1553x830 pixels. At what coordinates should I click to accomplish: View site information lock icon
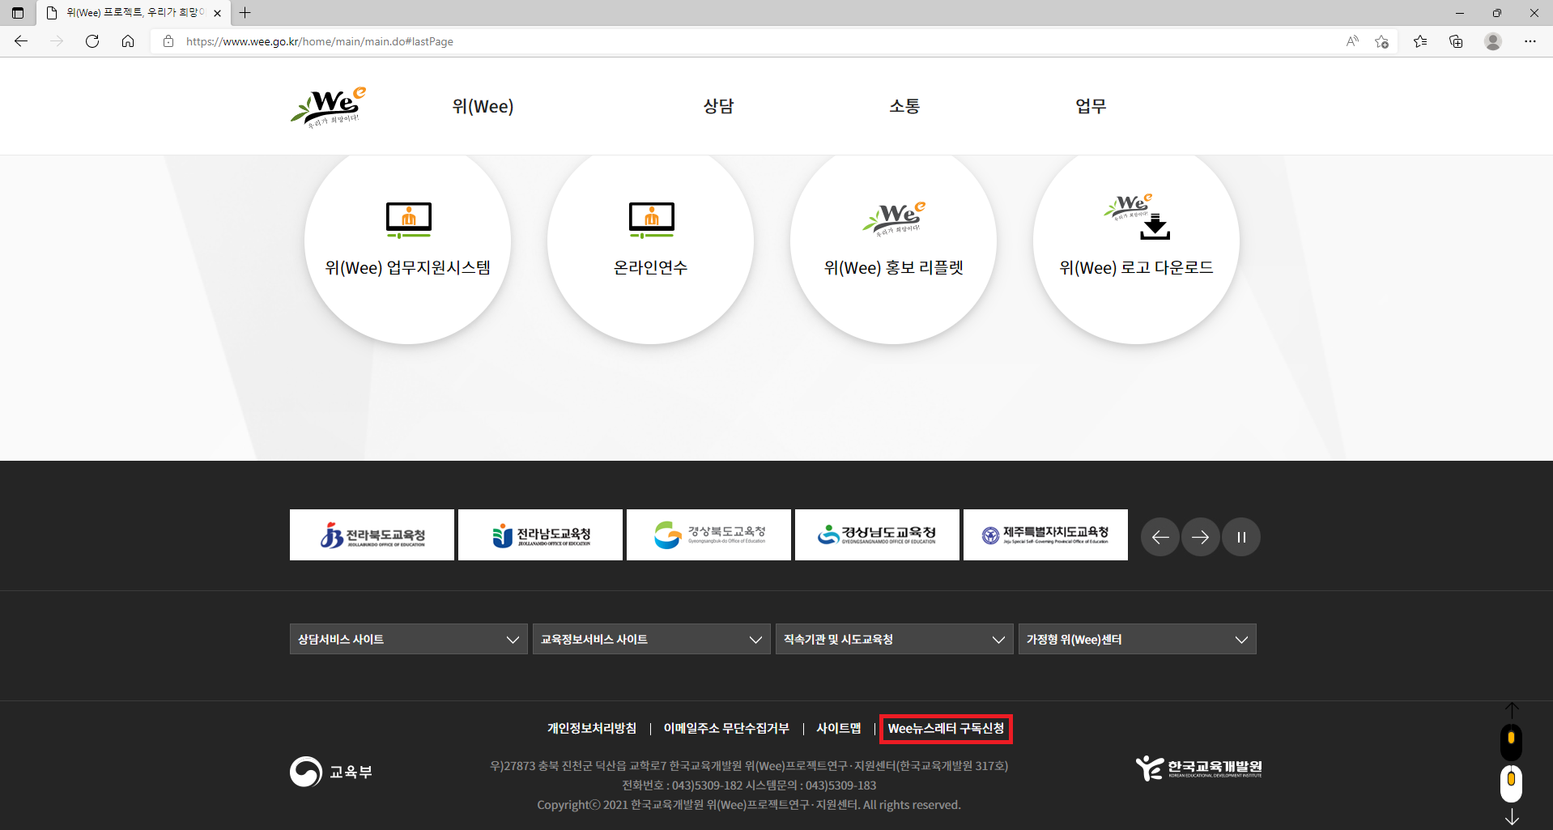click(x=168, y=41)
